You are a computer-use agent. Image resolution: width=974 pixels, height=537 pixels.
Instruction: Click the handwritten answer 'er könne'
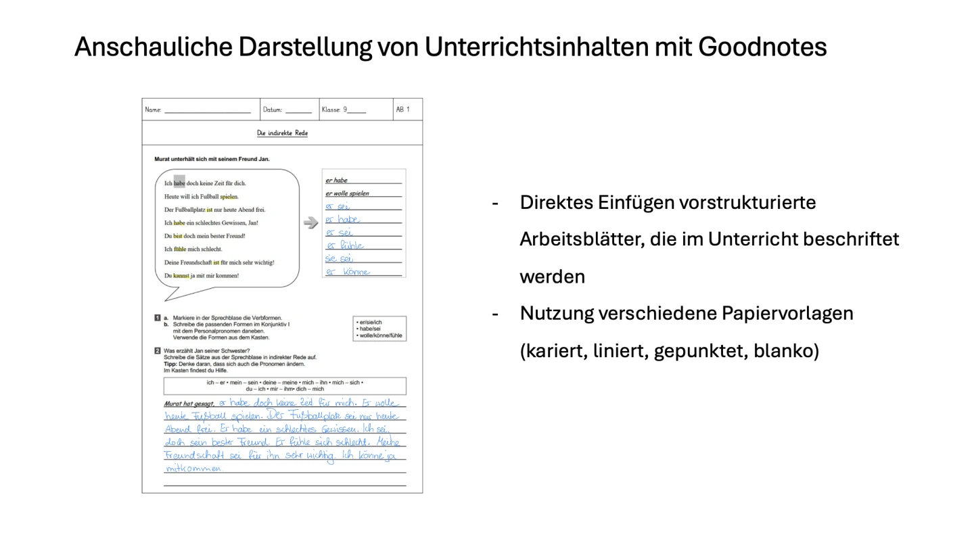pyautogui.click(x=348, y=272)
